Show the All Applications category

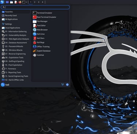coord(16,19)
